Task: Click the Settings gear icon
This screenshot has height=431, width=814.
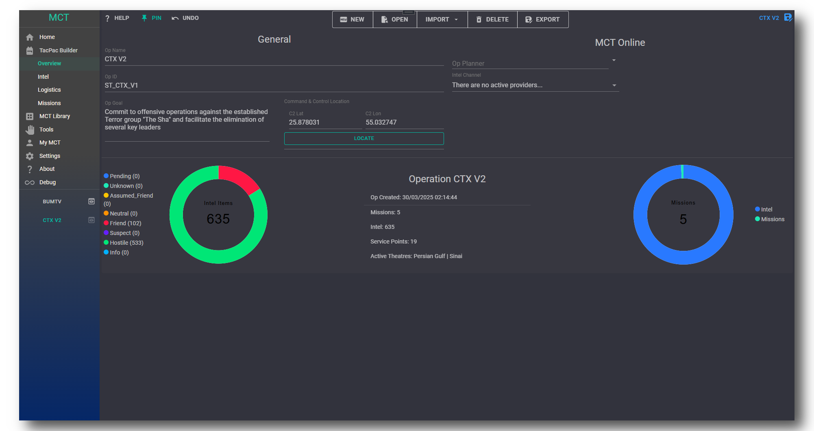Action: pos(30,156)
